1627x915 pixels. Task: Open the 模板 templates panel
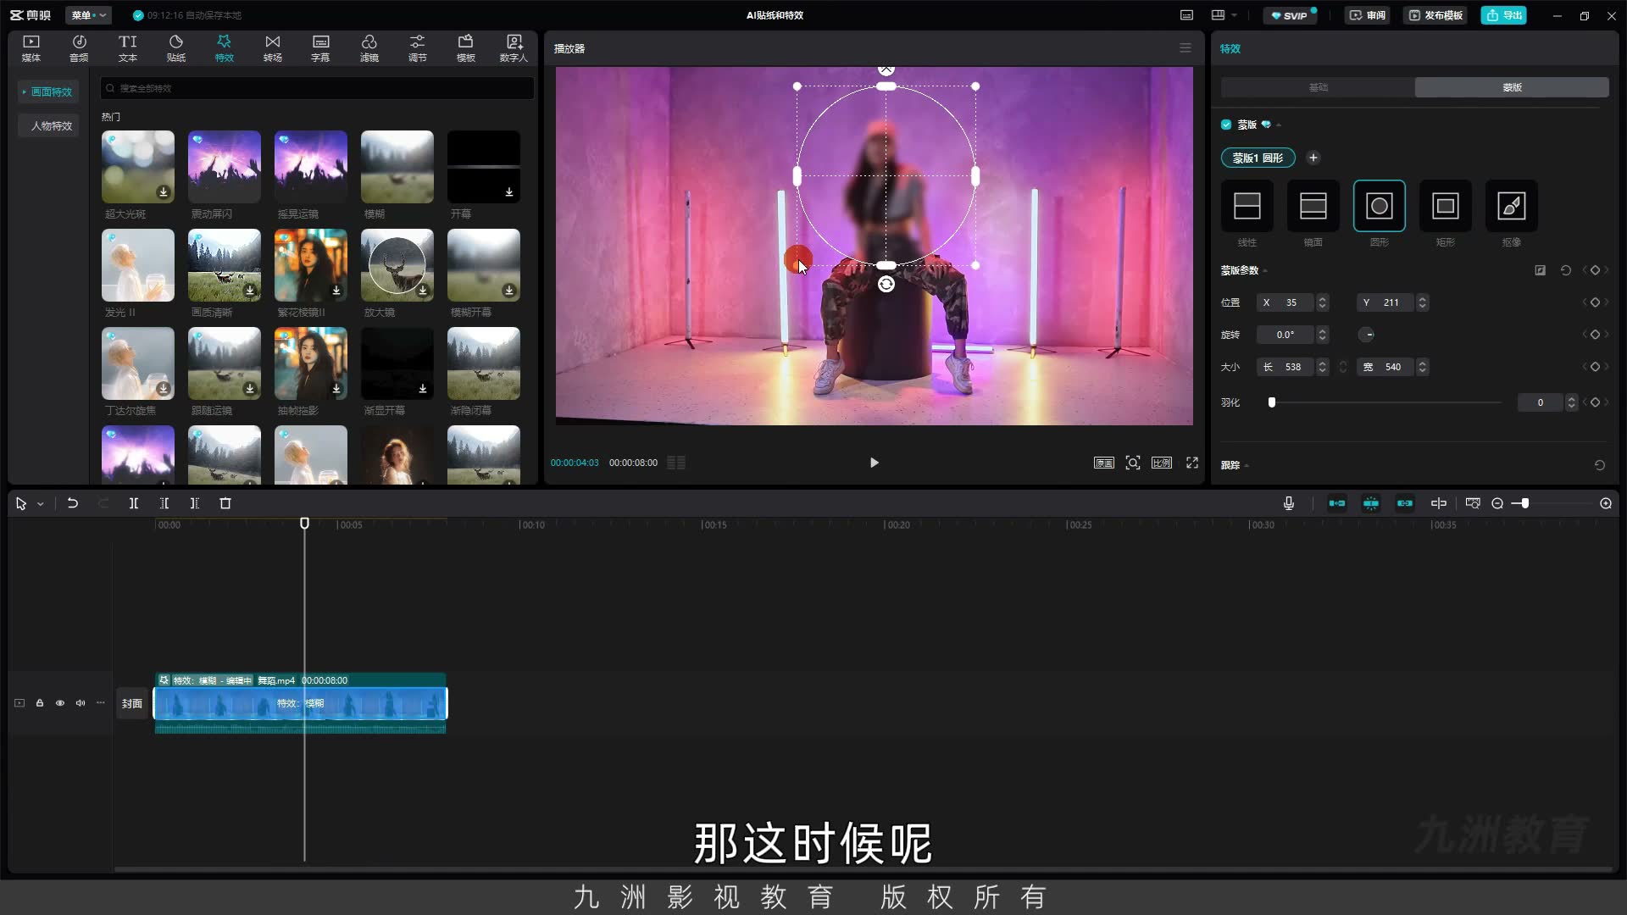coord(466,48)
